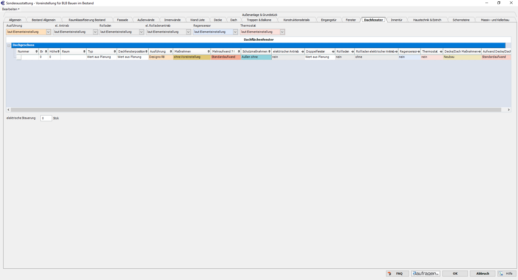Click the pin icon in Typ column header
The height and width of the screenshot is (280, 518).
click(115, 51)
